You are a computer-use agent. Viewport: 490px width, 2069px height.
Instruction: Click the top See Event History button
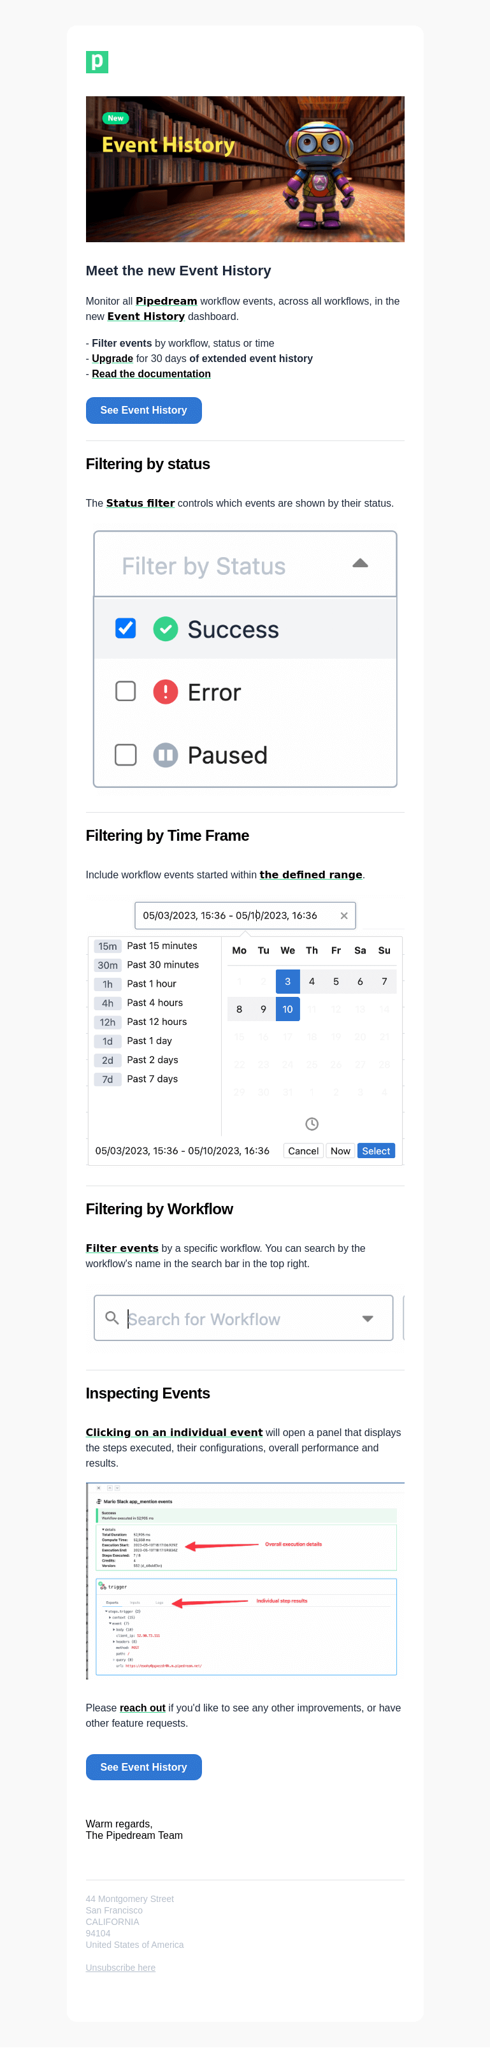tap(144, 410)
